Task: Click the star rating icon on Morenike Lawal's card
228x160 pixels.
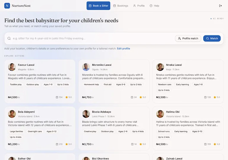Action: (x=141, y=97)
